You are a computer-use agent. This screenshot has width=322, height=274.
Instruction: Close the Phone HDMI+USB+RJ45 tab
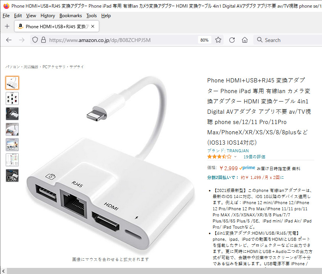(x=93, y=26)
